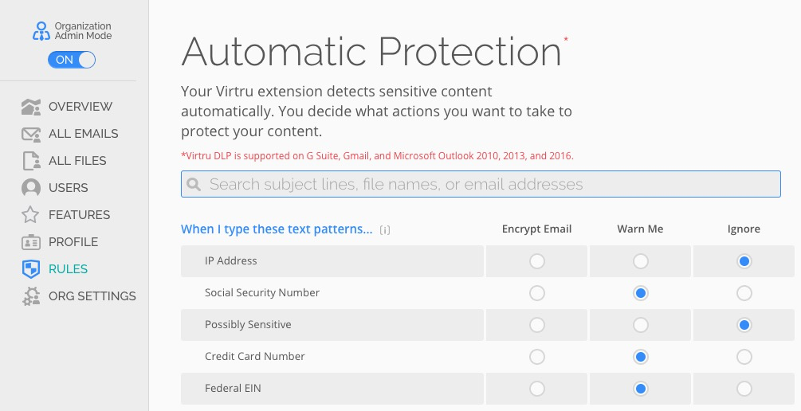Click the search magnifier icon
This screenshot has height=411, width=801.
point(194,185)
